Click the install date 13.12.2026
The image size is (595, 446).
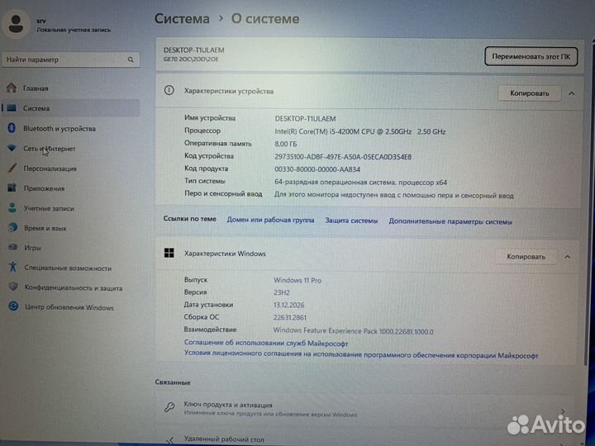(288, 305)
